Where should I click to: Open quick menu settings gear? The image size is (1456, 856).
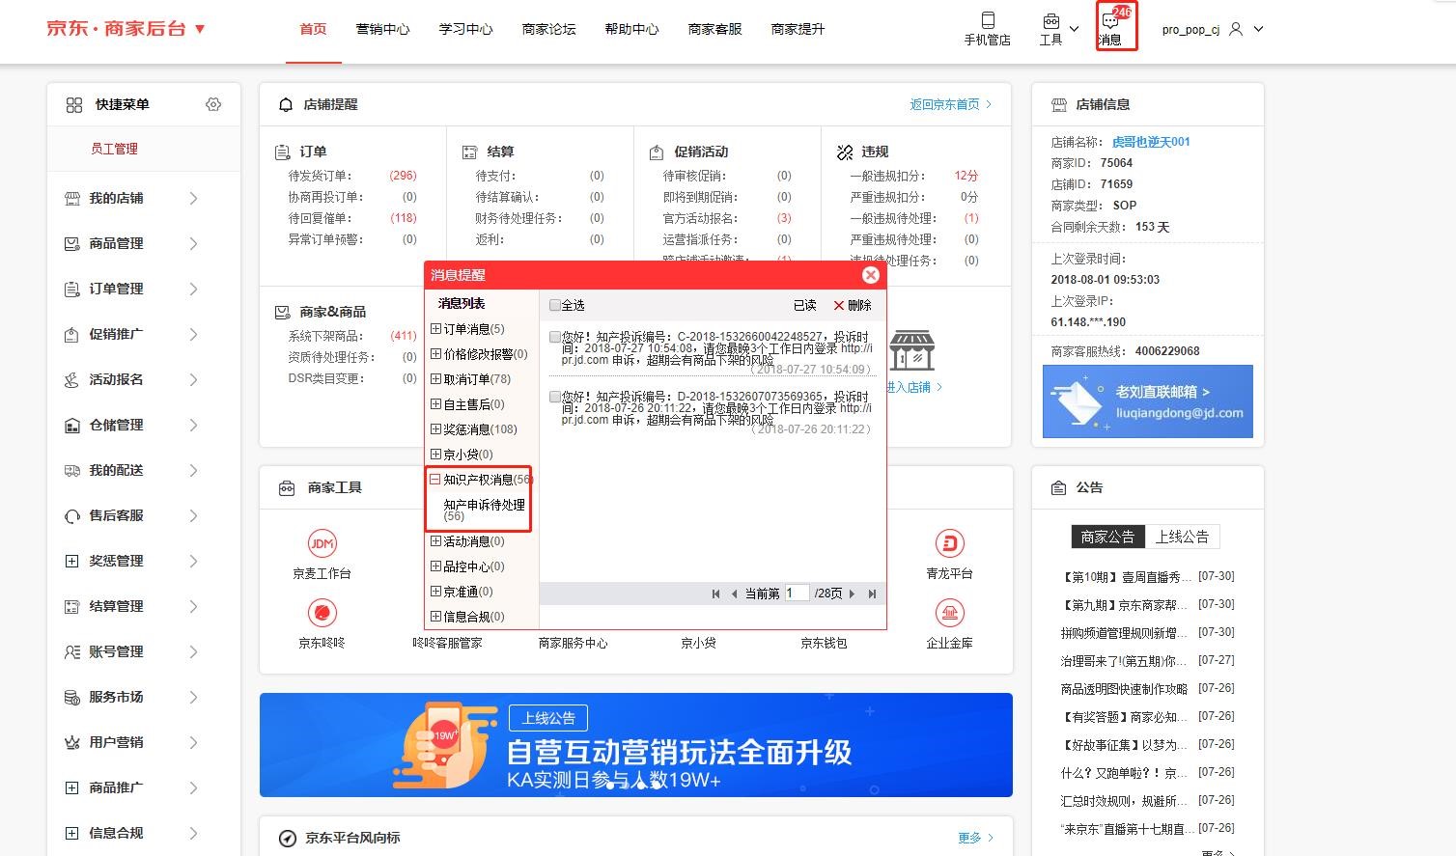213,104
